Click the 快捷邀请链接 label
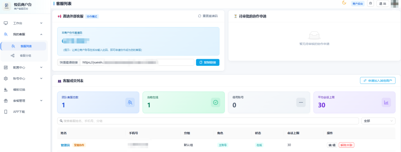This screenshot has width=401, height=152. click(x=69, y=62)
